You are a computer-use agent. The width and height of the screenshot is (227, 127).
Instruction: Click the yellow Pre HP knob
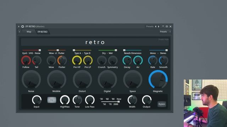pyautogui.click(x=77, y=60)
